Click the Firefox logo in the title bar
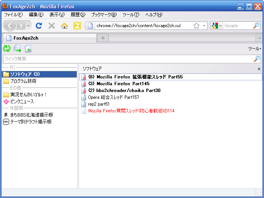Viewport: 264px width, 198px height. [5, 6]
